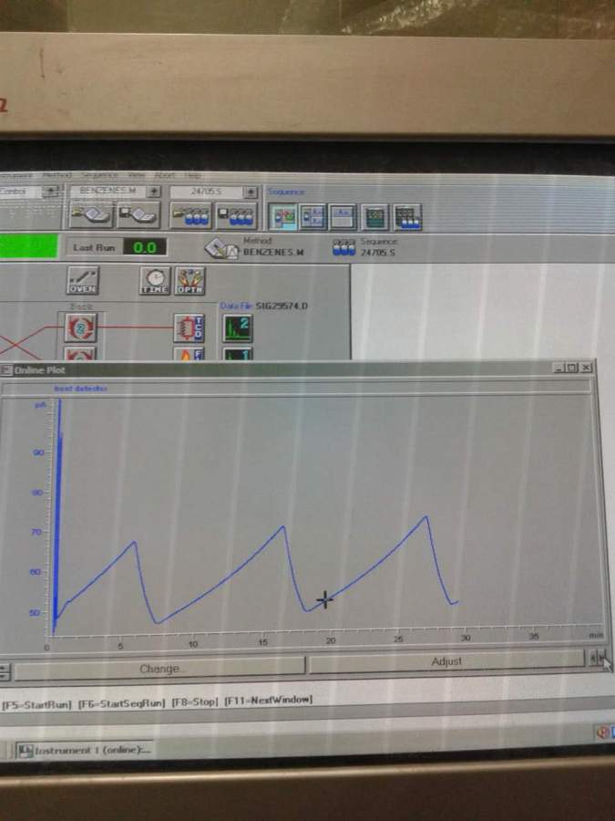
Task: Click the TCD detector icon
Action: point(189,328)
